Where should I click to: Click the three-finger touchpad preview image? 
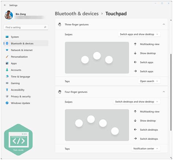[97, 57]
